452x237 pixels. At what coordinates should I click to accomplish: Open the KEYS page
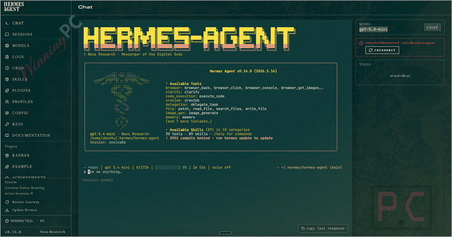18,124
